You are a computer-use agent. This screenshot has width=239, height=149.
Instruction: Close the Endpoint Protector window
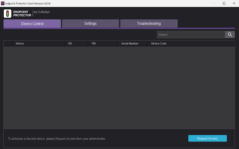234,3
